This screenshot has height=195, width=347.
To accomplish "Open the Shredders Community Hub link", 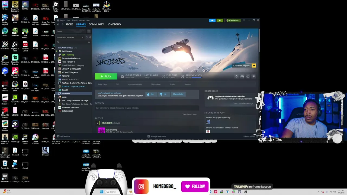I will coord(135,84).
